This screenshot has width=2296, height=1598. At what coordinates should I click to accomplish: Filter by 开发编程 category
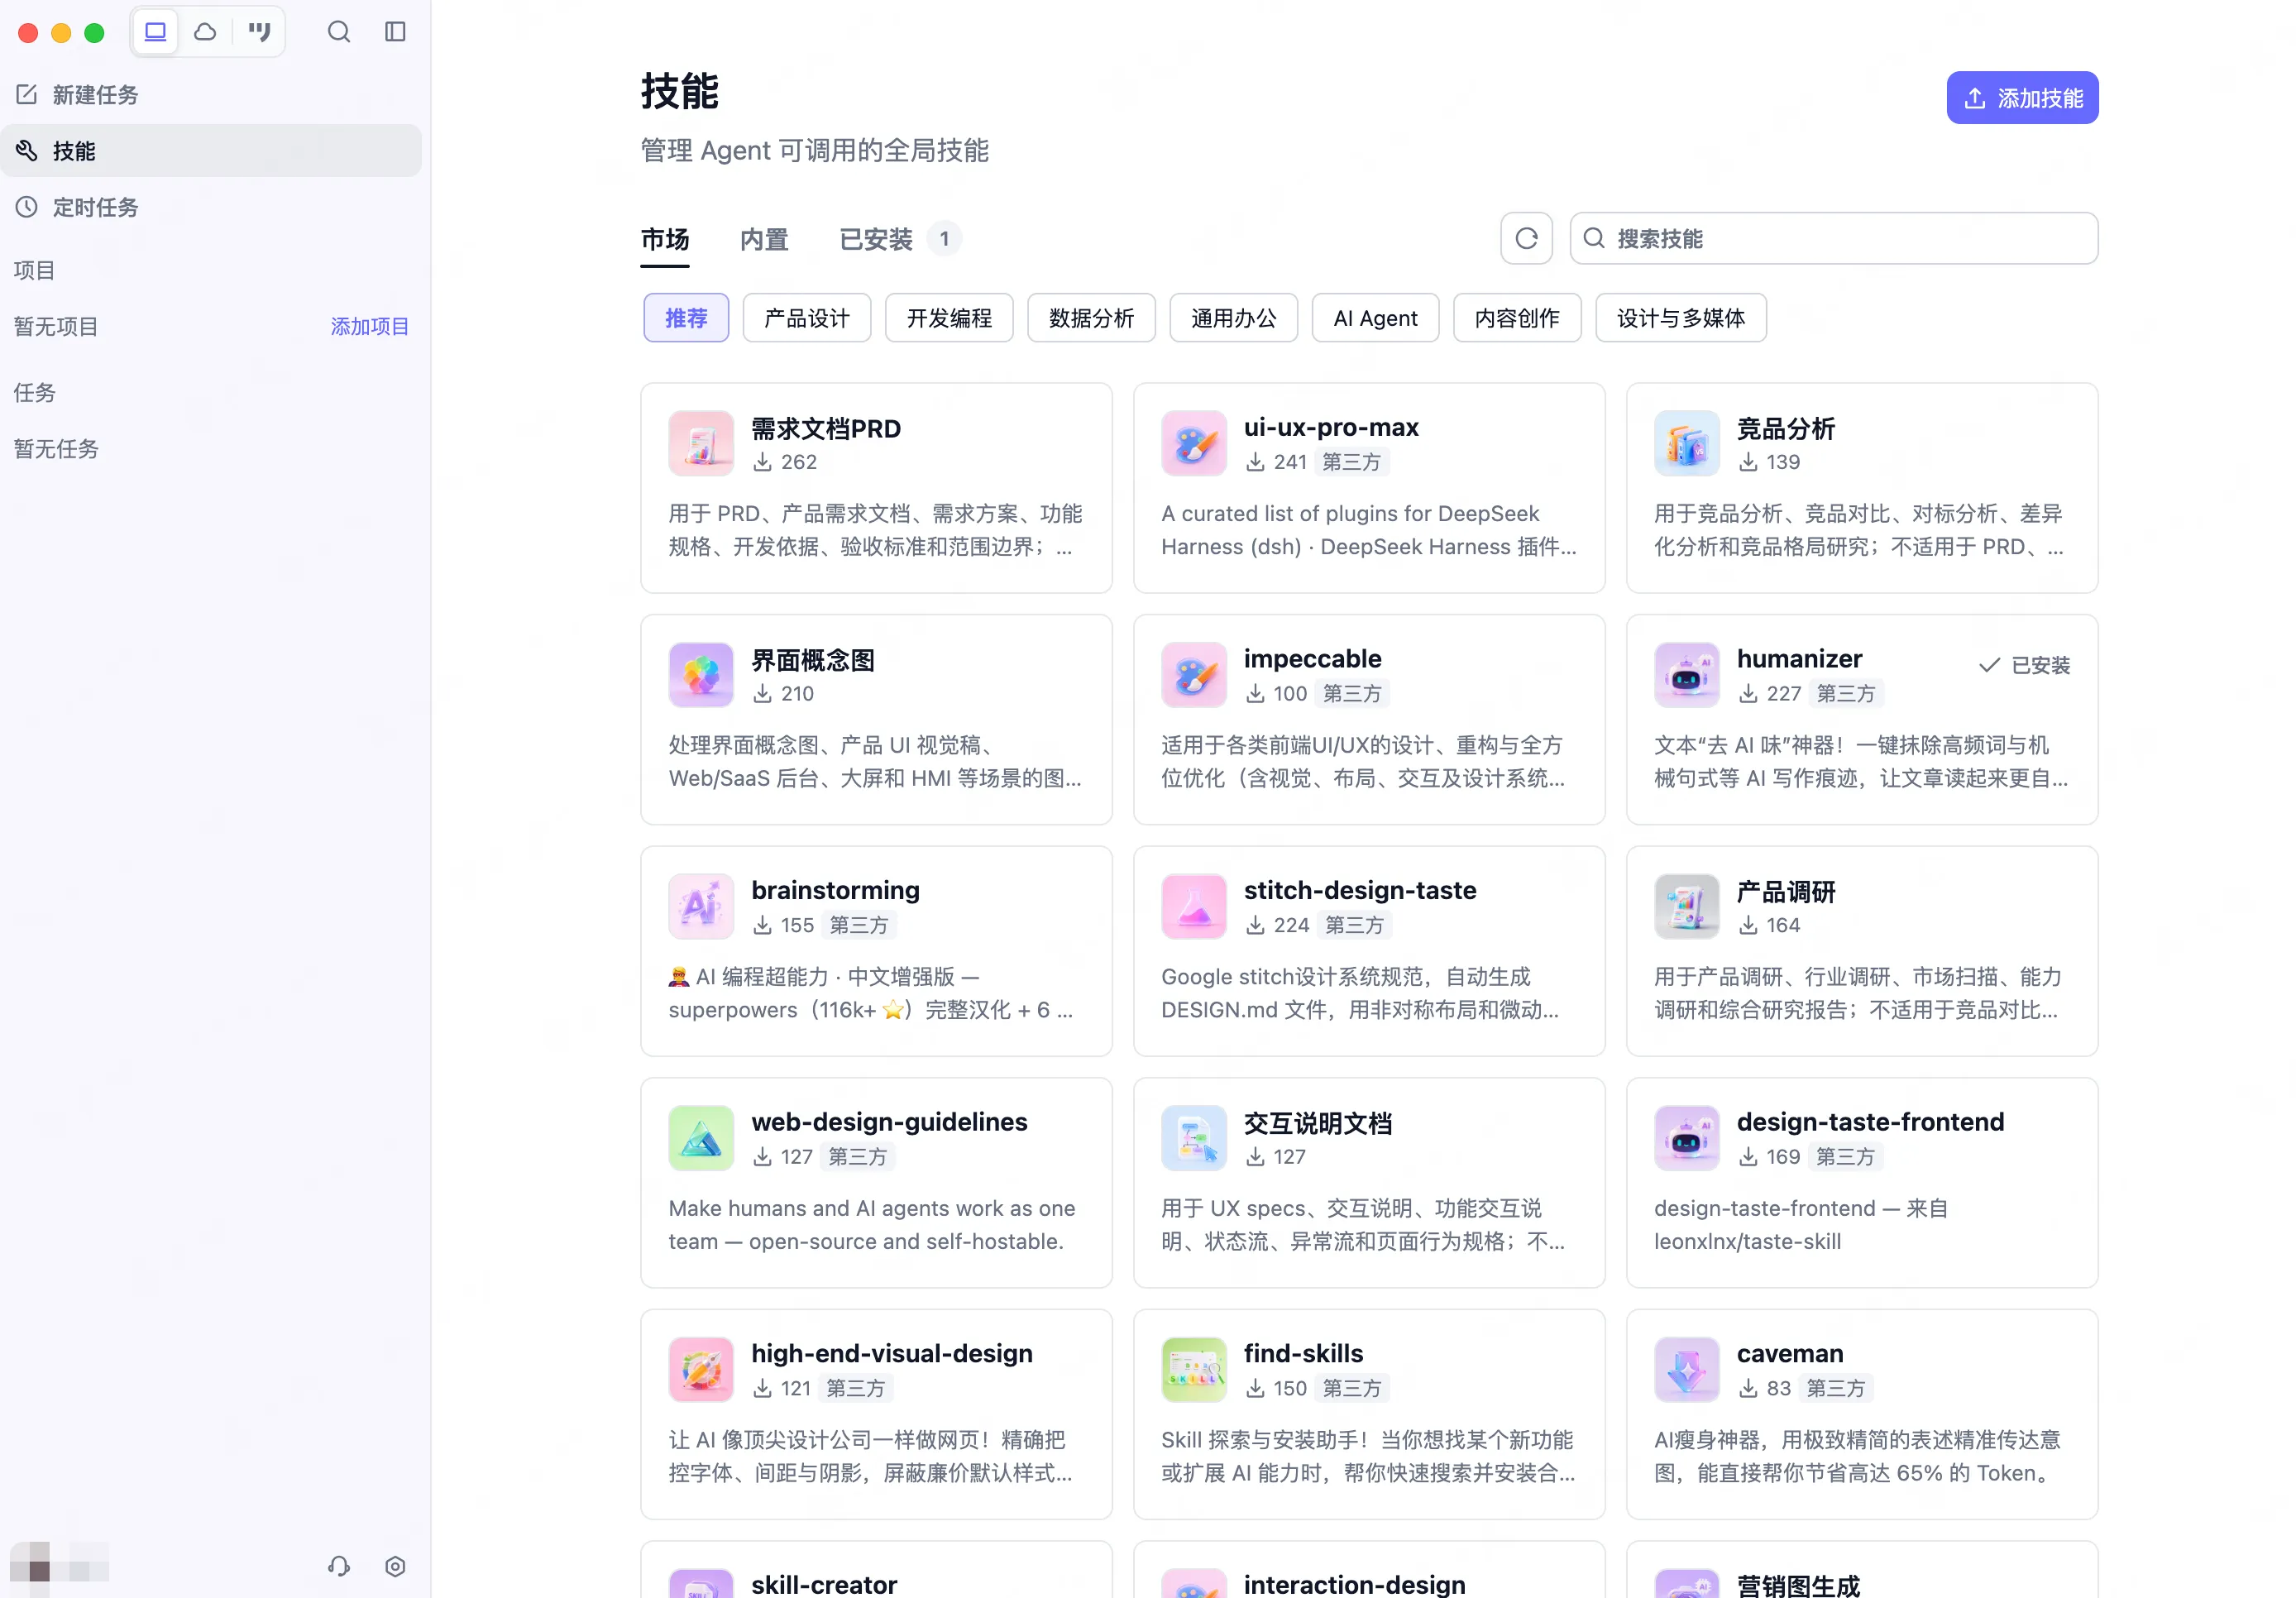click(x=949, y=318)
